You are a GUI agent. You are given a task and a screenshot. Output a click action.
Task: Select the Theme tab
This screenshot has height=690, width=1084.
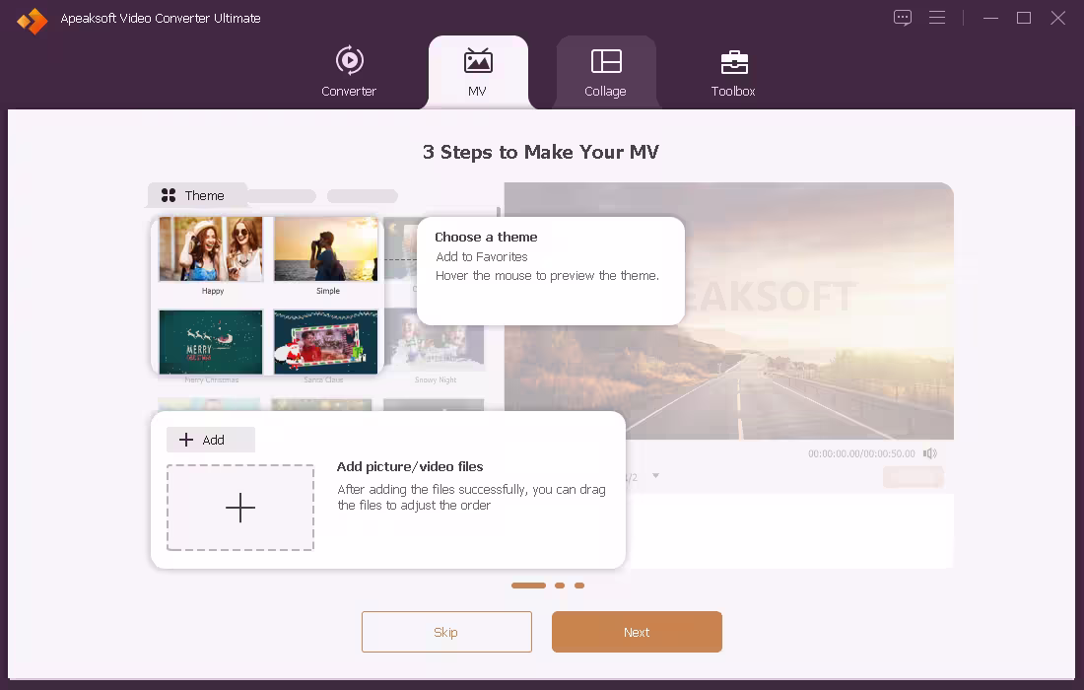pos(197,195)
